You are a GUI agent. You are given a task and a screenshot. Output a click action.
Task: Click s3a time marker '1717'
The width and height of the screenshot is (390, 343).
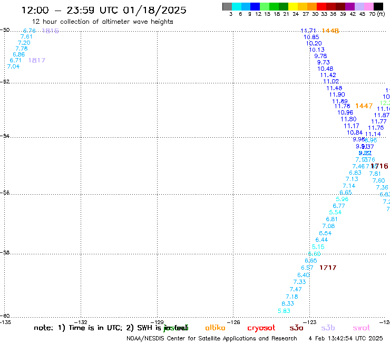tap(328, 268)
